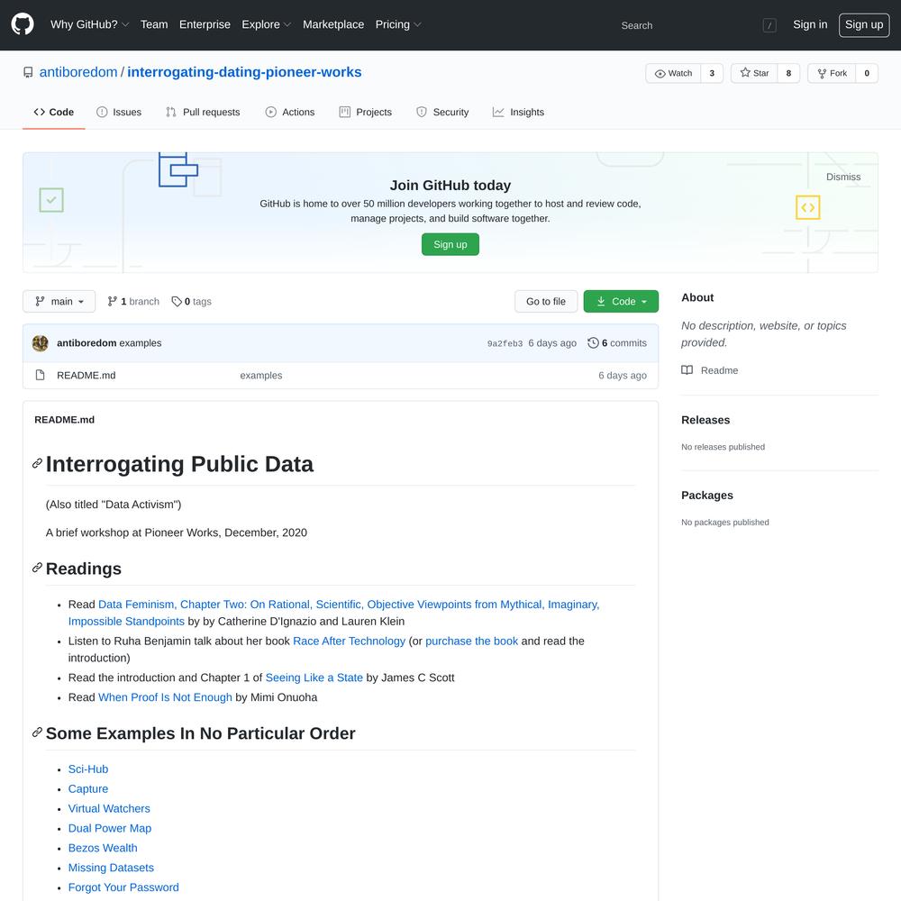Image resolution: width=901 pixels, height=901 pixels.
Task: Open the examples commit message in README.md row
Action: [x=261, y=375]
